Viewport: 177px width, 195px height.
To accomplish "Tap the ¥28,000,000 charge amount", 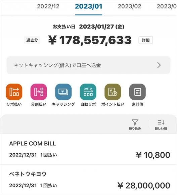I will click(144, 186).
